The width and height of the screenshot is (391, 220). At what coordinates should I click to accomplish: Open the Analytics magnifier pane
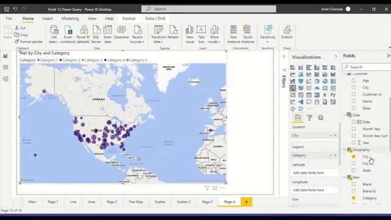point(321,118)
